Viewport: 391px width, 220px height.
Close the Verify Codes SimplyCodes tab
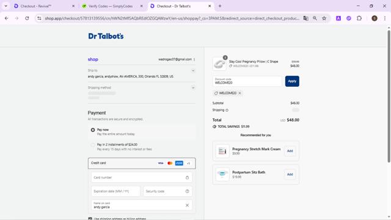click(141, 6)
